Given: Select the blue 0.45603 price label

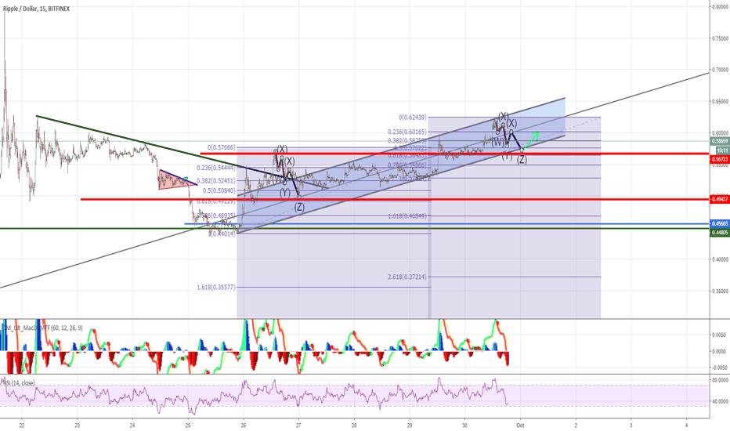Looking at the screenshot, I should pyautogui.click(x=719, y=223).
